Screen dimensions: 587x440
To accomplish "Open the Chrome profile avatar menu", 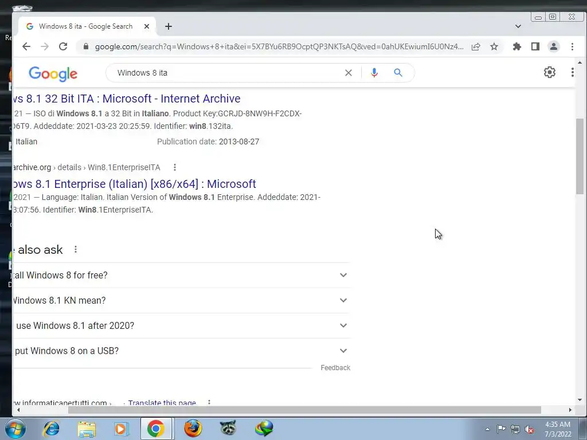I will click(554, 46).
